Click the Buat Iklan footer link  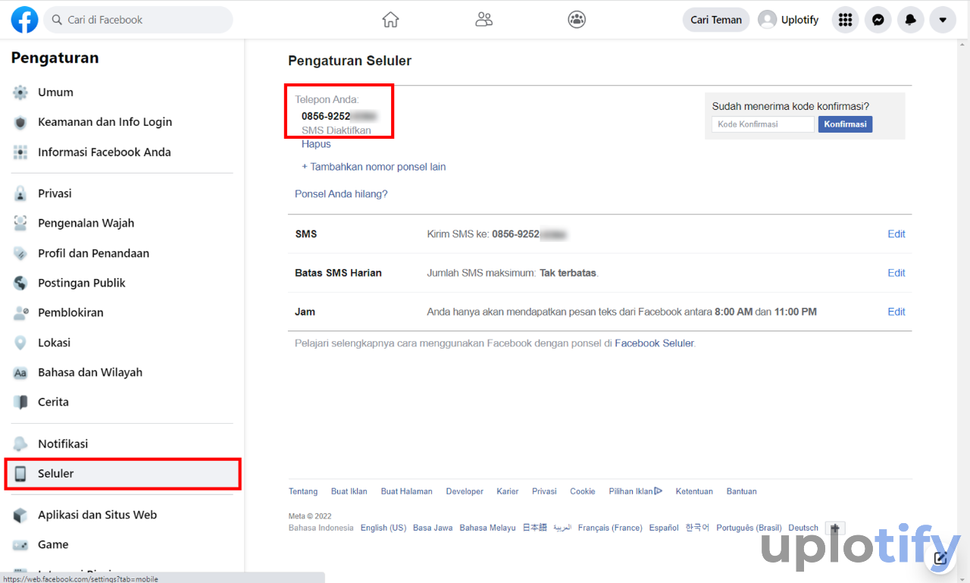pyautogui.click(x=349, y=491)
